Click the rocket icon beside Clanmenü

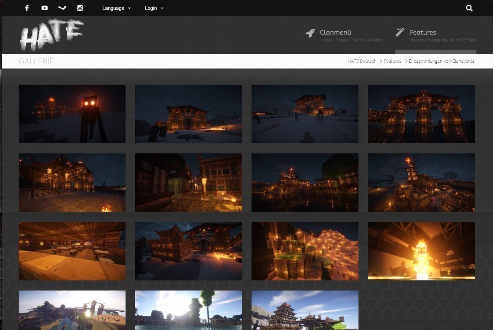click(x=310, y=33)
